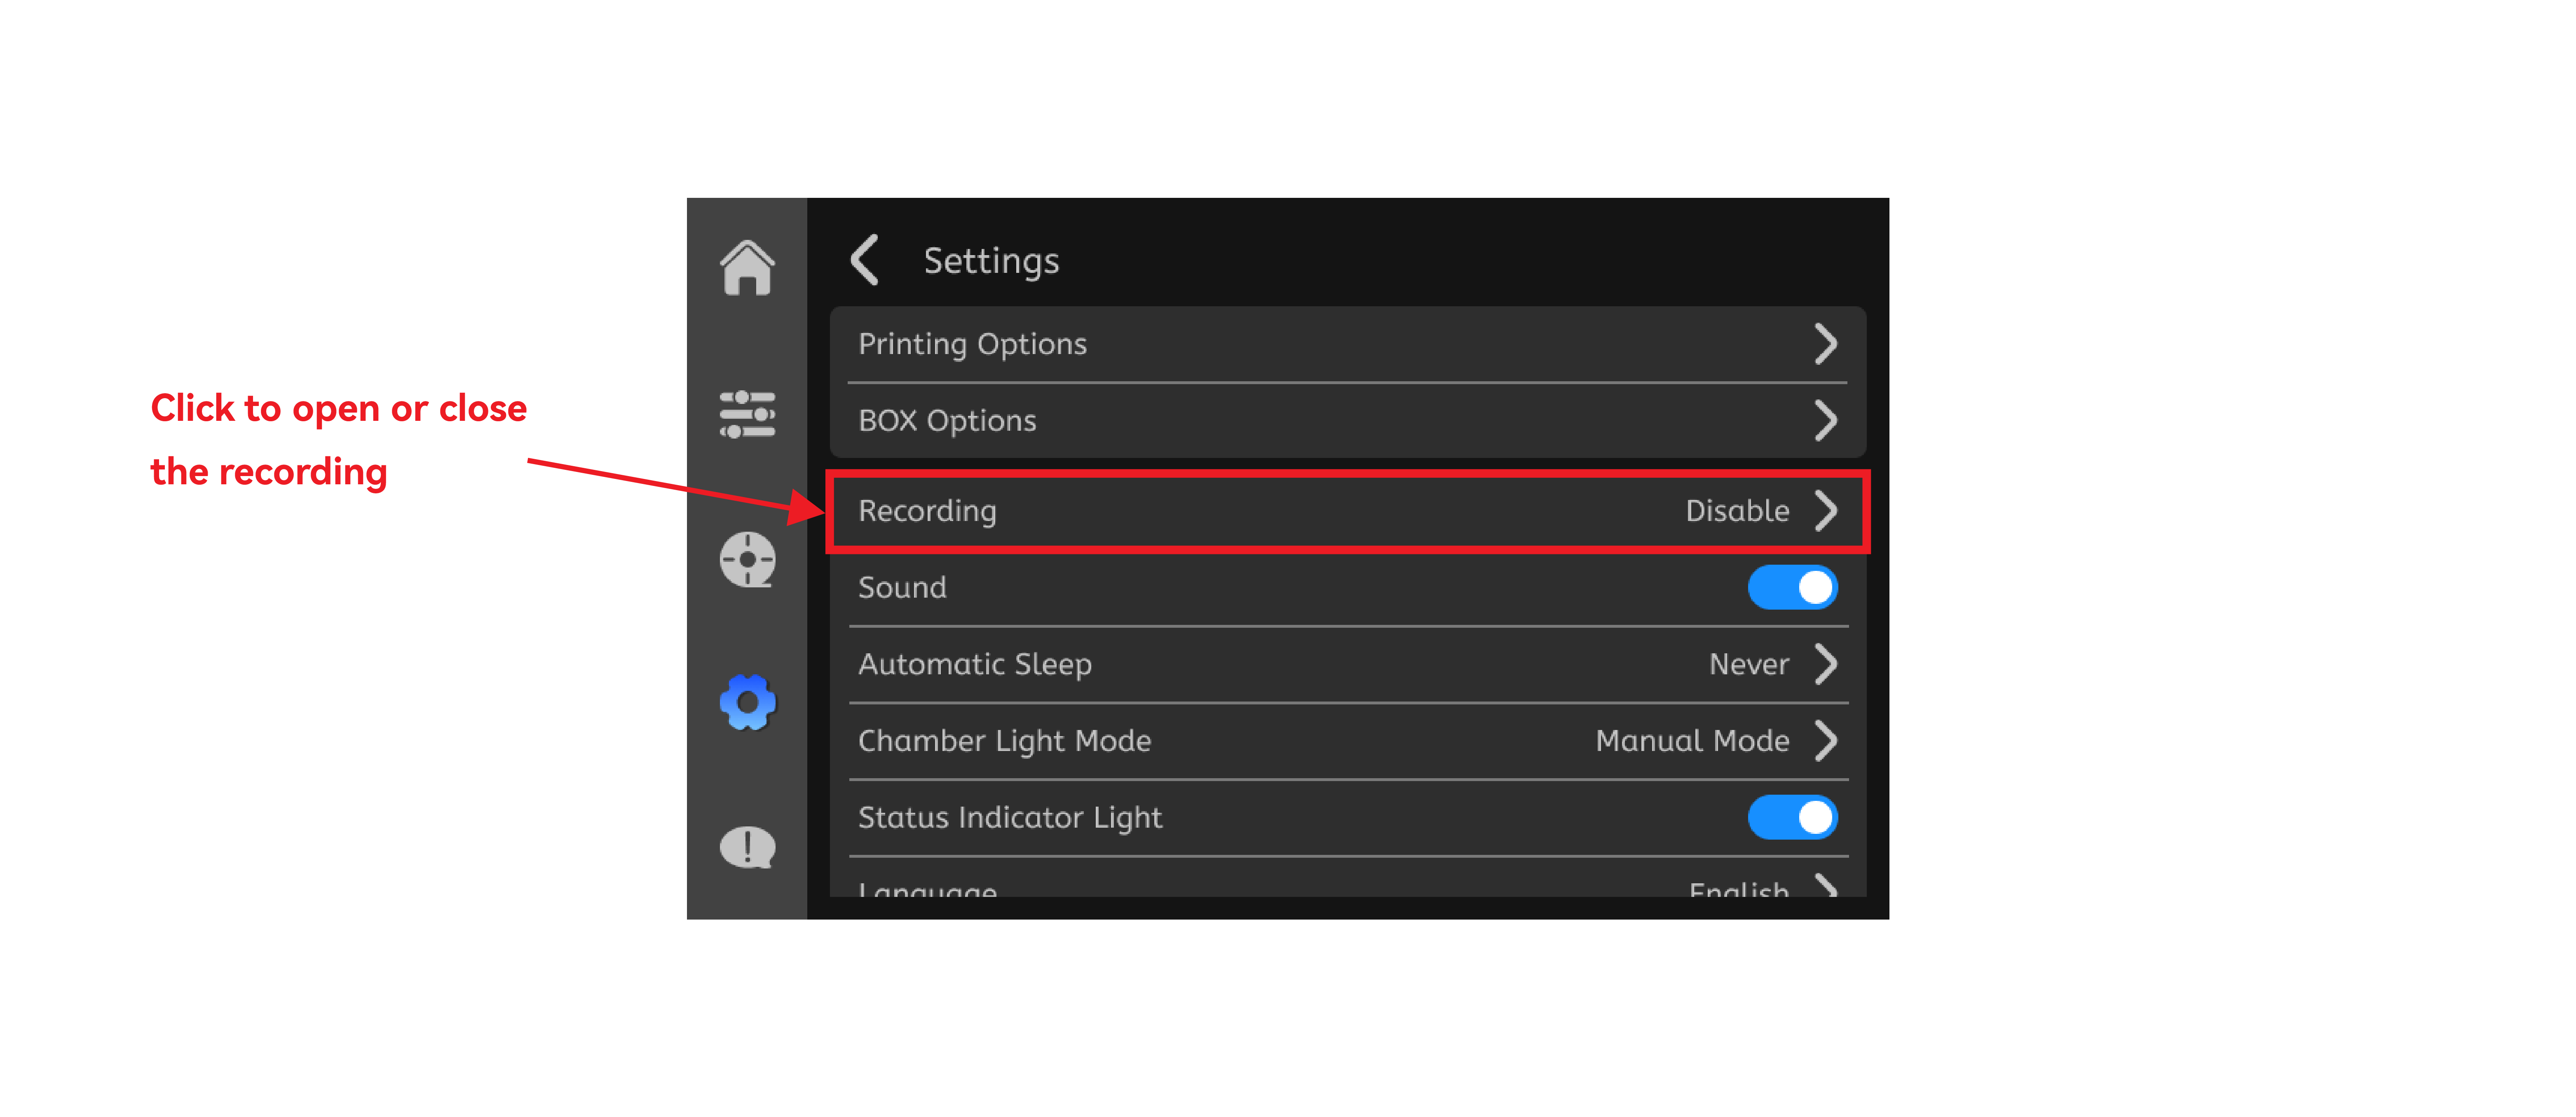Expand the BOX Options chevron
Viewport: 2576px width, 1117px height.
[x=1826, y=420]
